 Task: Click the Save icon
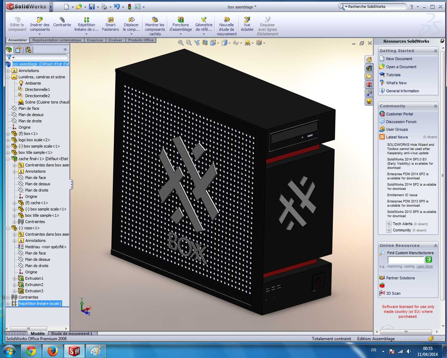coord(92,7)
